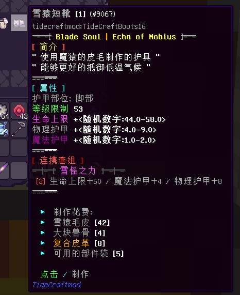The width and height of the screenshot is (240, 295).
Task: Pick up the purple sword item
Action: (4, 168)
